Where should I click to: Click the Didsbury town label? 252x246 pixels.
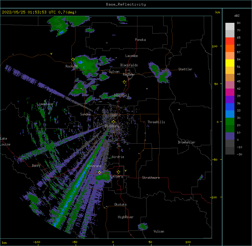click(112, 126)
